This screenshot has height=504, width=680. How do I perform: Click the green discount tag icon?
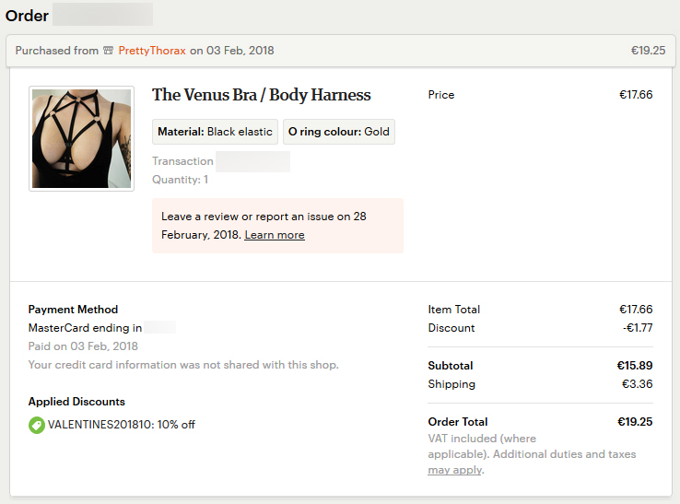tap(37, 425)
